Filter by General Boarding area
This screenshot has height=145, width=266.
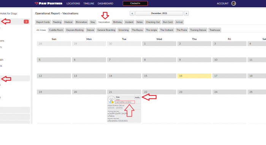pyautogui.click(x=106, y=30)
